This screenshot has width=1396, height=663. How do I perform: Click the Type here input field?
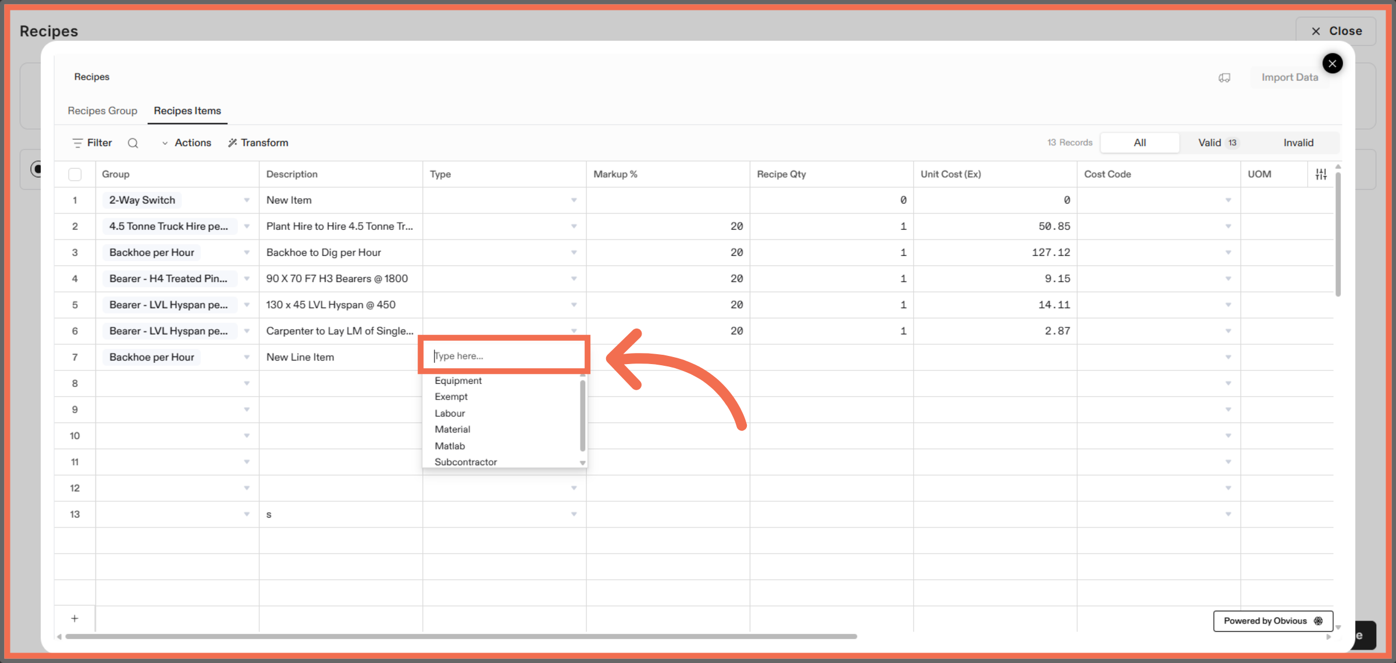click(504, 356)
